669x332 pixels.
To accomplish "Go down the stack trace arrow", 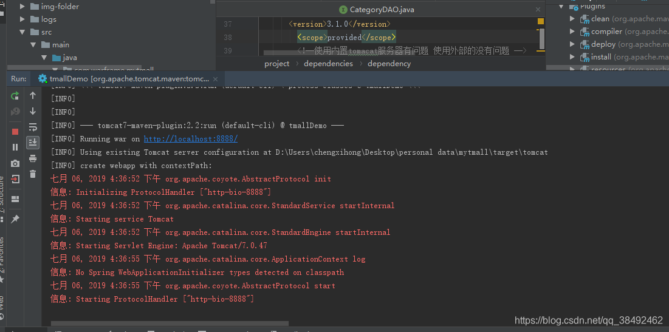I will 33,111.
